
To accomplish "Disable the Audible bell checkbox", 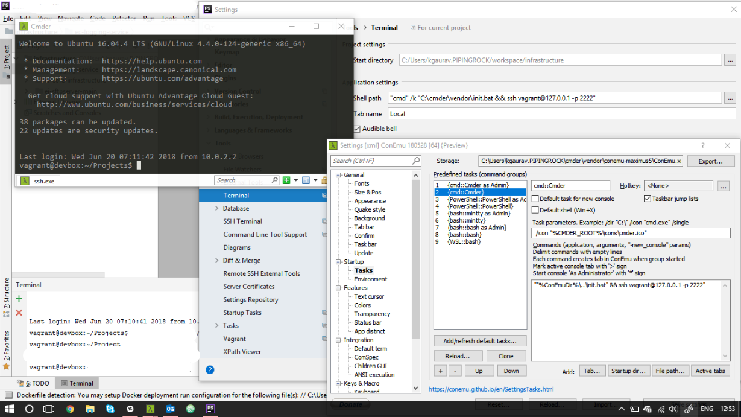I will (x=358, y=129).
